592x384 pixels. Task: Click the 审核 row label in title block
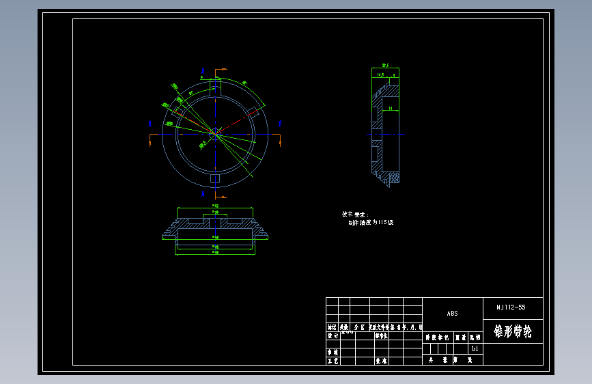tap(333, 353)
